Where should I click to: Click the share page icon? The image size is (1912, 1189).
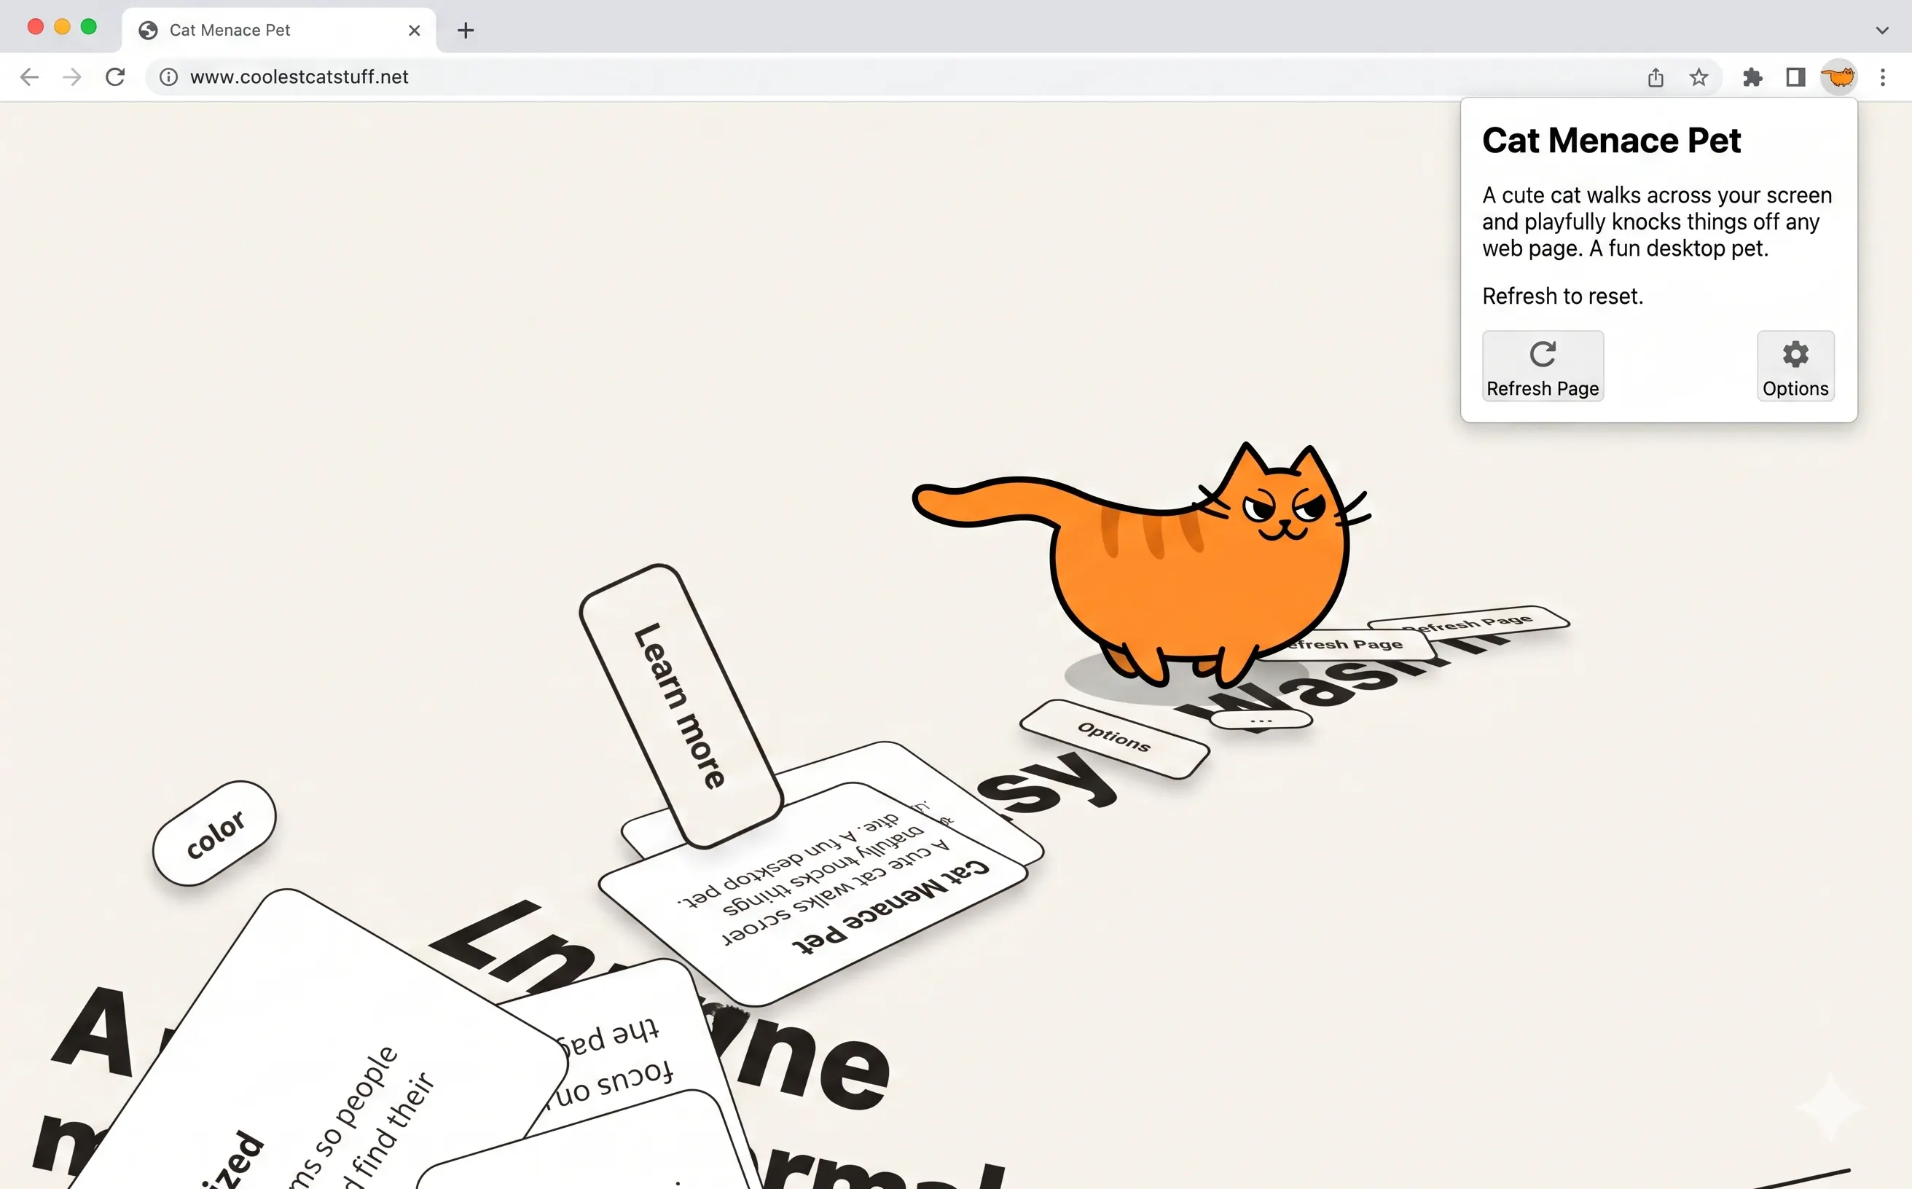pos(1656,77)
